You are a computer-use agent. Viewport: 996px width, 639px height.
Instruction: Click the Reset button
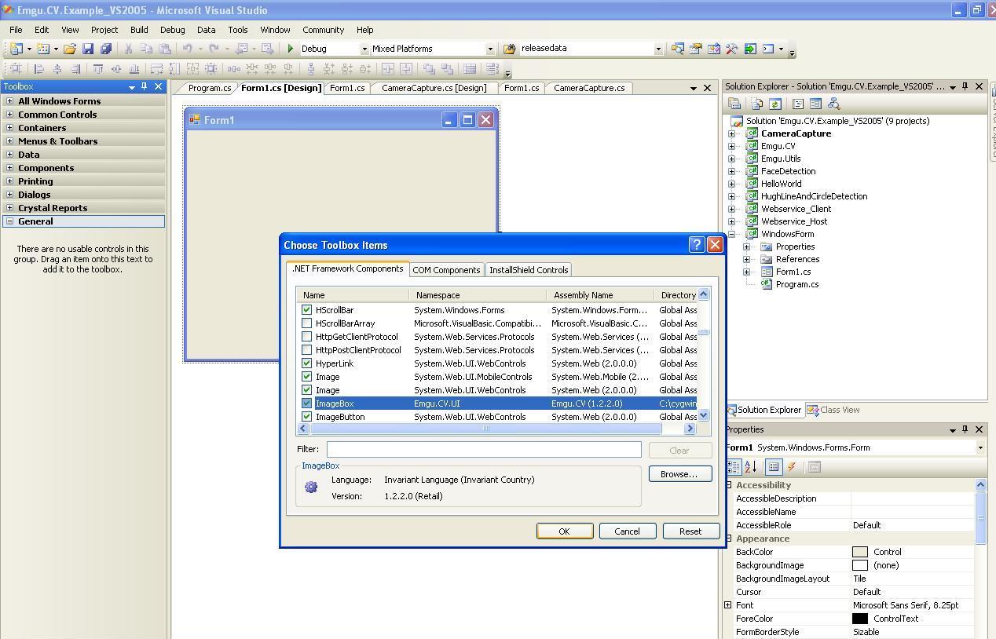[690, 531]
